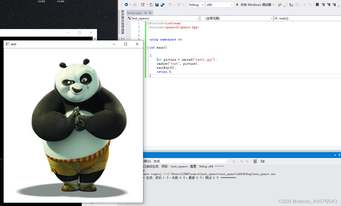Click the Find in Files toolbar icon
Screen dimensions: 341x206
pos(280,5)
